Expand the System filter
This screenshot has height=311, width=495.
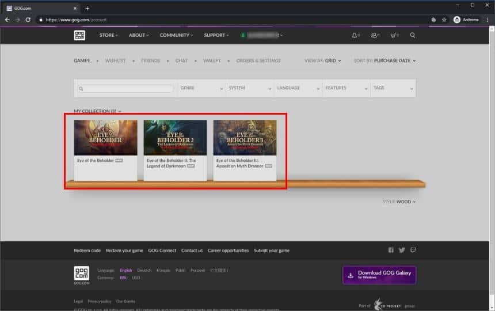click(x=250, y=88)
